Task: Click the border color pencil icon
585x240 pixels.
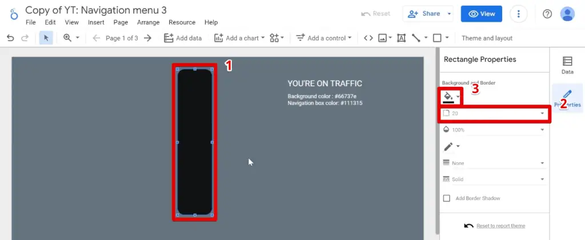Action: 448,147
